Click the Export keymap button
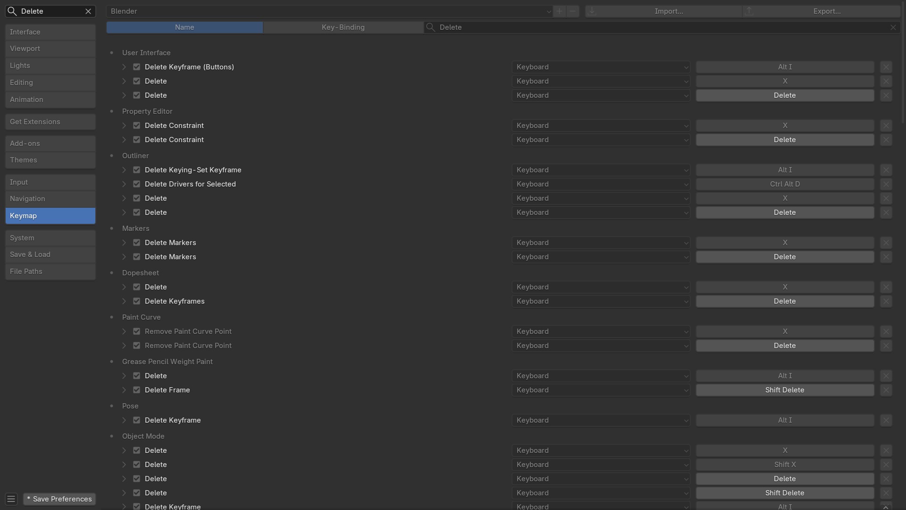Screen dimensions: 906x510 click(x=821, y=11)
